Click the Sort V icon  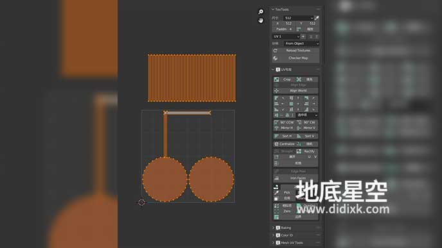299,136
